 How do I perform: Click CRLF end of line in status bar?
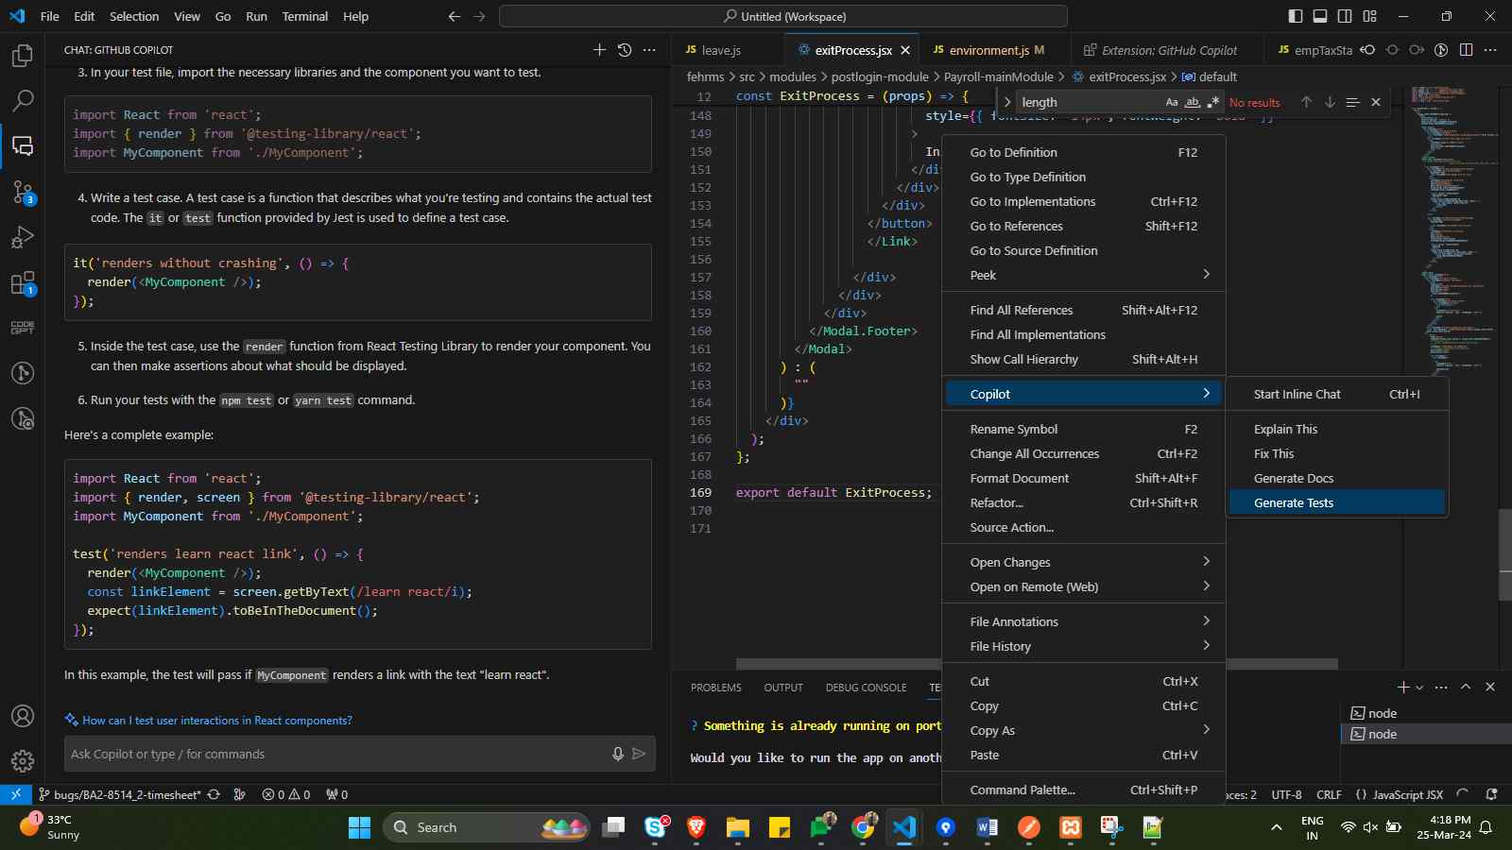point(1329,794)
